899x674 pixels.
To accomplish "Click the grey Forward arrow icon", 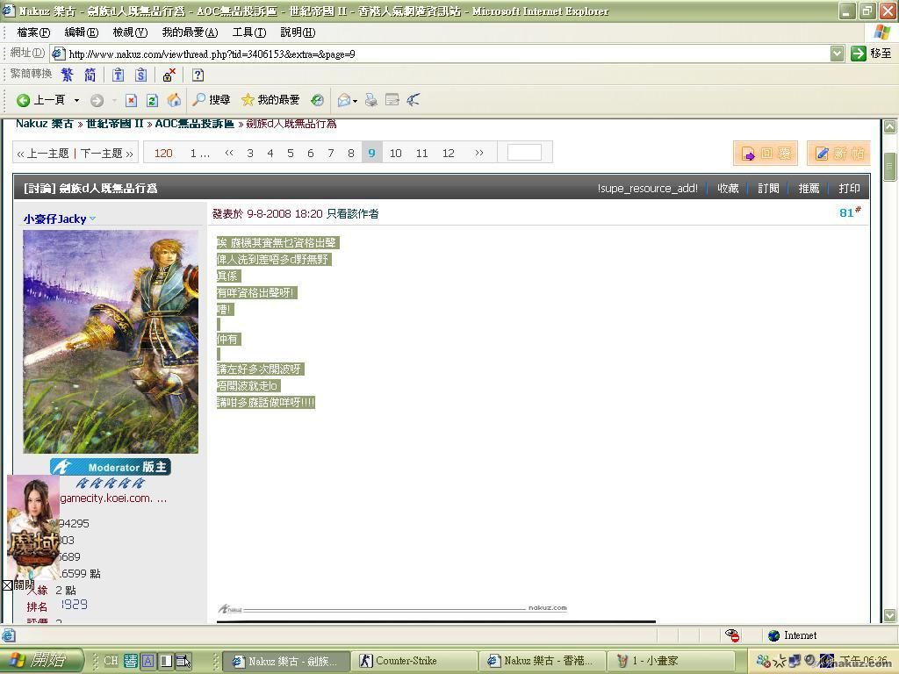I will click(97, 100).
